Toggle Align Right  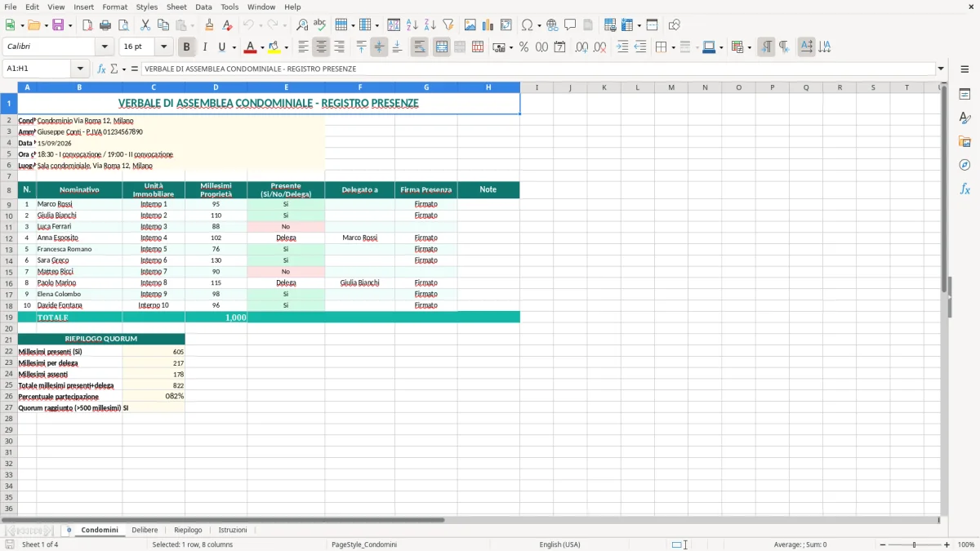(339, 47)
